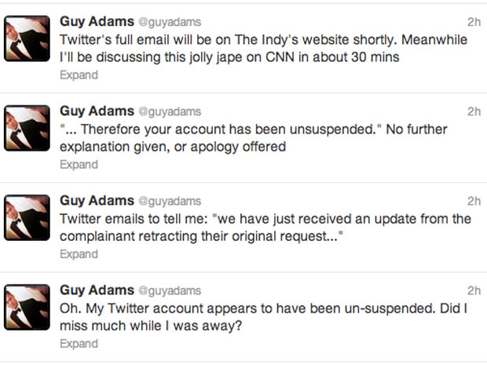Click Guy Adams name on the 'Oh. My Twitter' tweet
Screen dimensions: 487x365
click(96, 290)
